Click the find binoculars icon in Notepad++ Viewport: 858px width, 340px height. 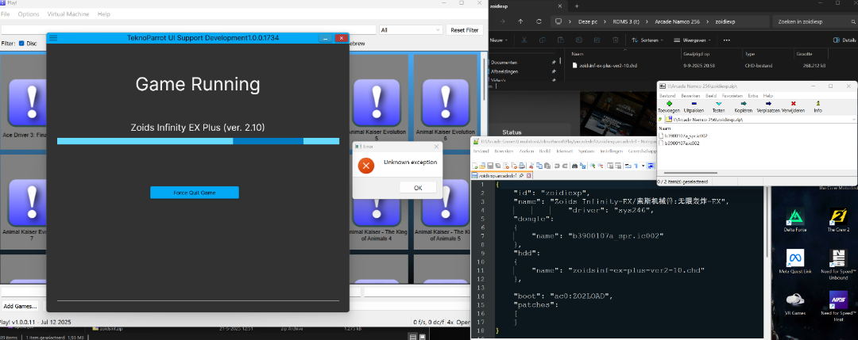(x=573, y=166)
